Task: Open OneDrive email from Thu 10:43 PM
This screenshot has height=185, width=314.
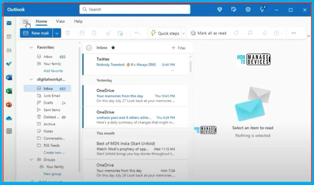Action: pos(136,96)
